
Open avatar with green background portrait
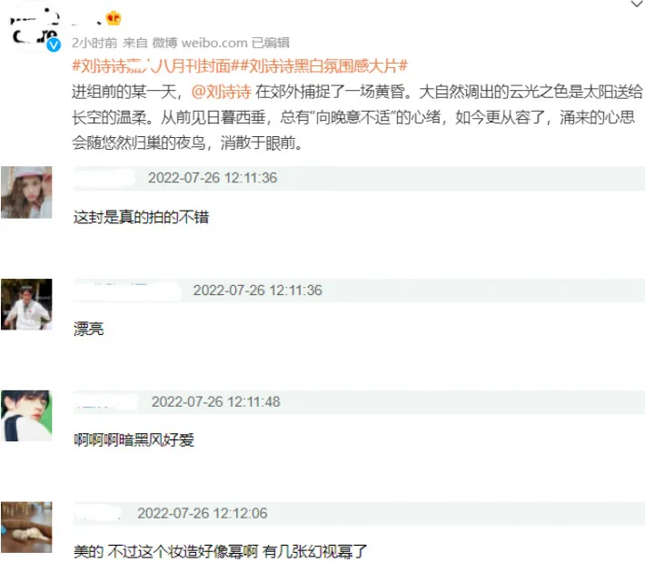click(x=26, y=416)
